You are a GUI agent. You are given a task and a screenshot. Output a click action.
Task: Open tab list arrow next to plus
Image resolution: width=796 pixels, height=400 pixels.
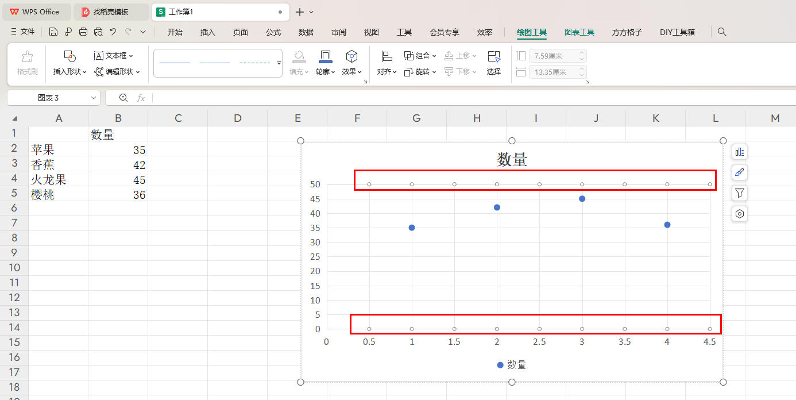pyautogui.click(x=311, y=11)
